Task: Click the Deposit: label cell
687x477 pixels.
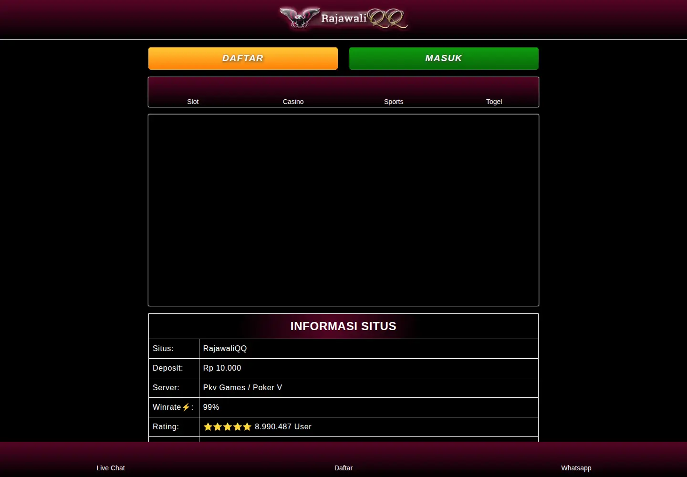Action: [x=174, y=368]
